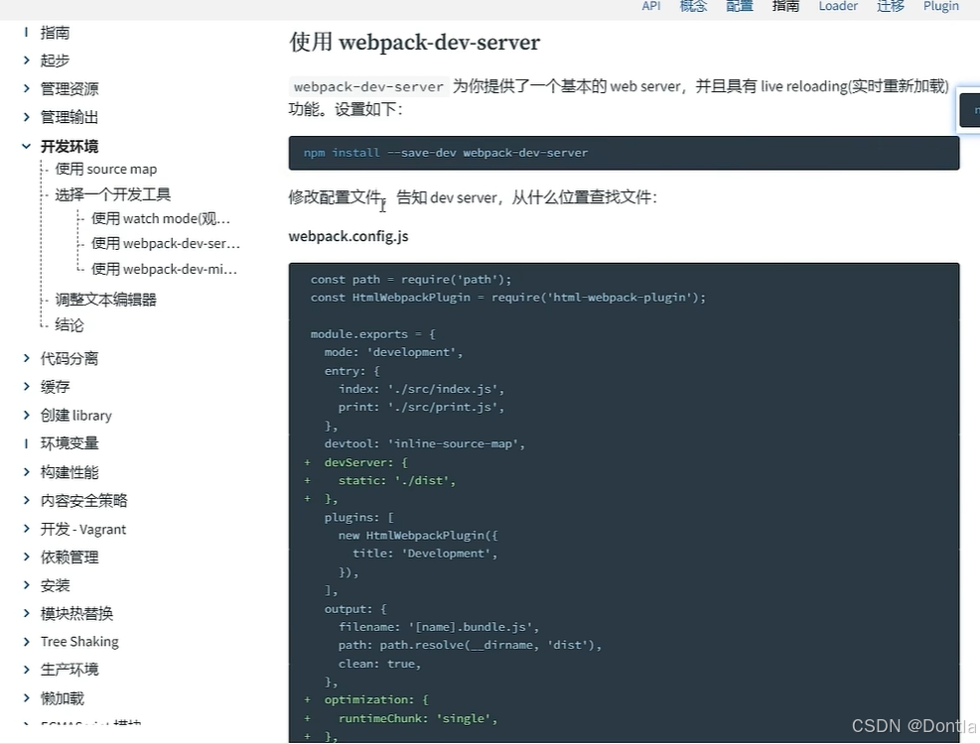Open the 代码分离 sidebar link
This screenshot has height=744, width=980.
point(70,358)
